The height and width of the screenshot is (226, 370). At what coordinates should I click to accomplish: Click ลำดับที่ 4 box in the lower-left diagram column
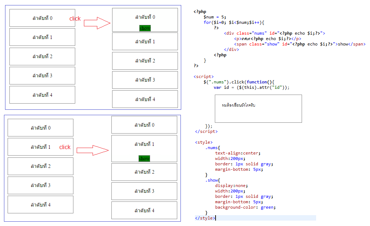point(41,205)
